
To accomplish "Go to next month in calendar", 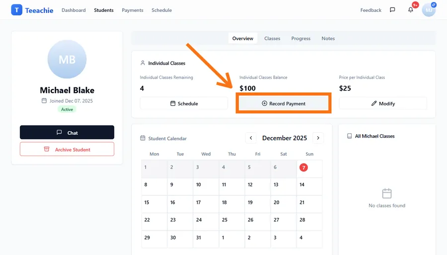I will [x=318, y=138].
